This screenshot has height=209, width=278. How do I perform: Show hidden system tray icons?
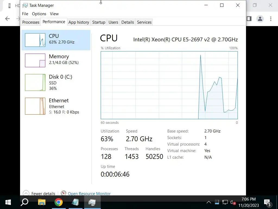pyautogui.click(x=209, y=202)
